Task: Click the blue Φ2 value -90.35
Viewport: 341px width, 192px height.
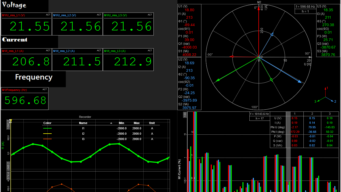Action: [189, 78]
